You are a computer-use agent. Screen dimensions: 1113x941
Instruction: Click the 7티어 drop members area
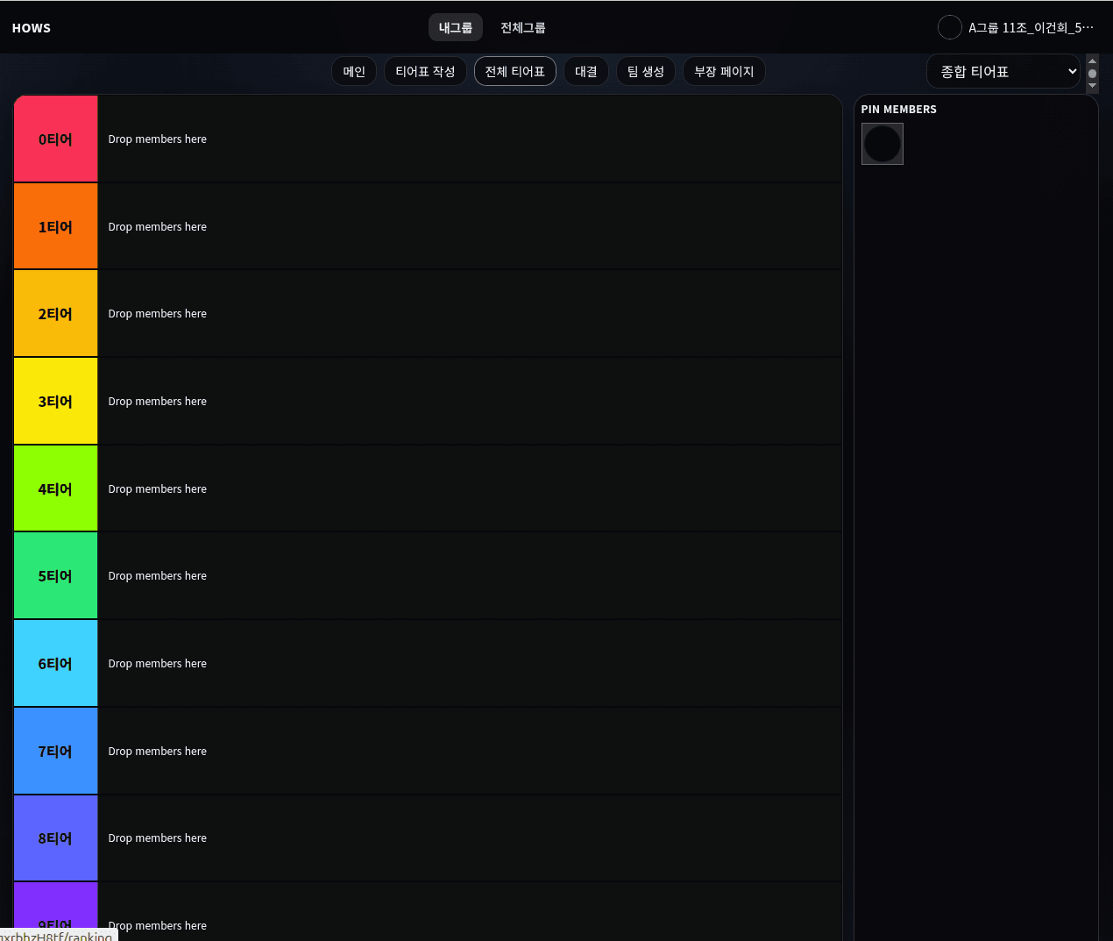(x=470, y=751)
